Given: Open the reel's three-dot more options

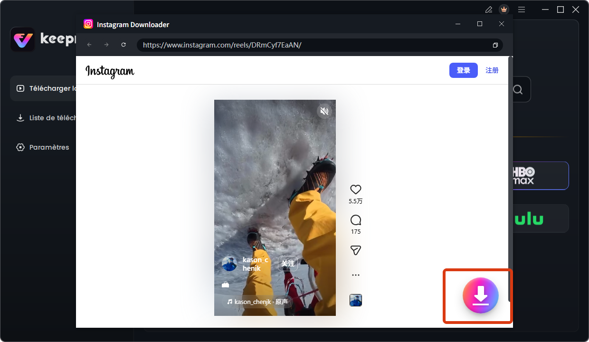Looking at the screenshot, I should pyautogui.click(x=355, y=275).
